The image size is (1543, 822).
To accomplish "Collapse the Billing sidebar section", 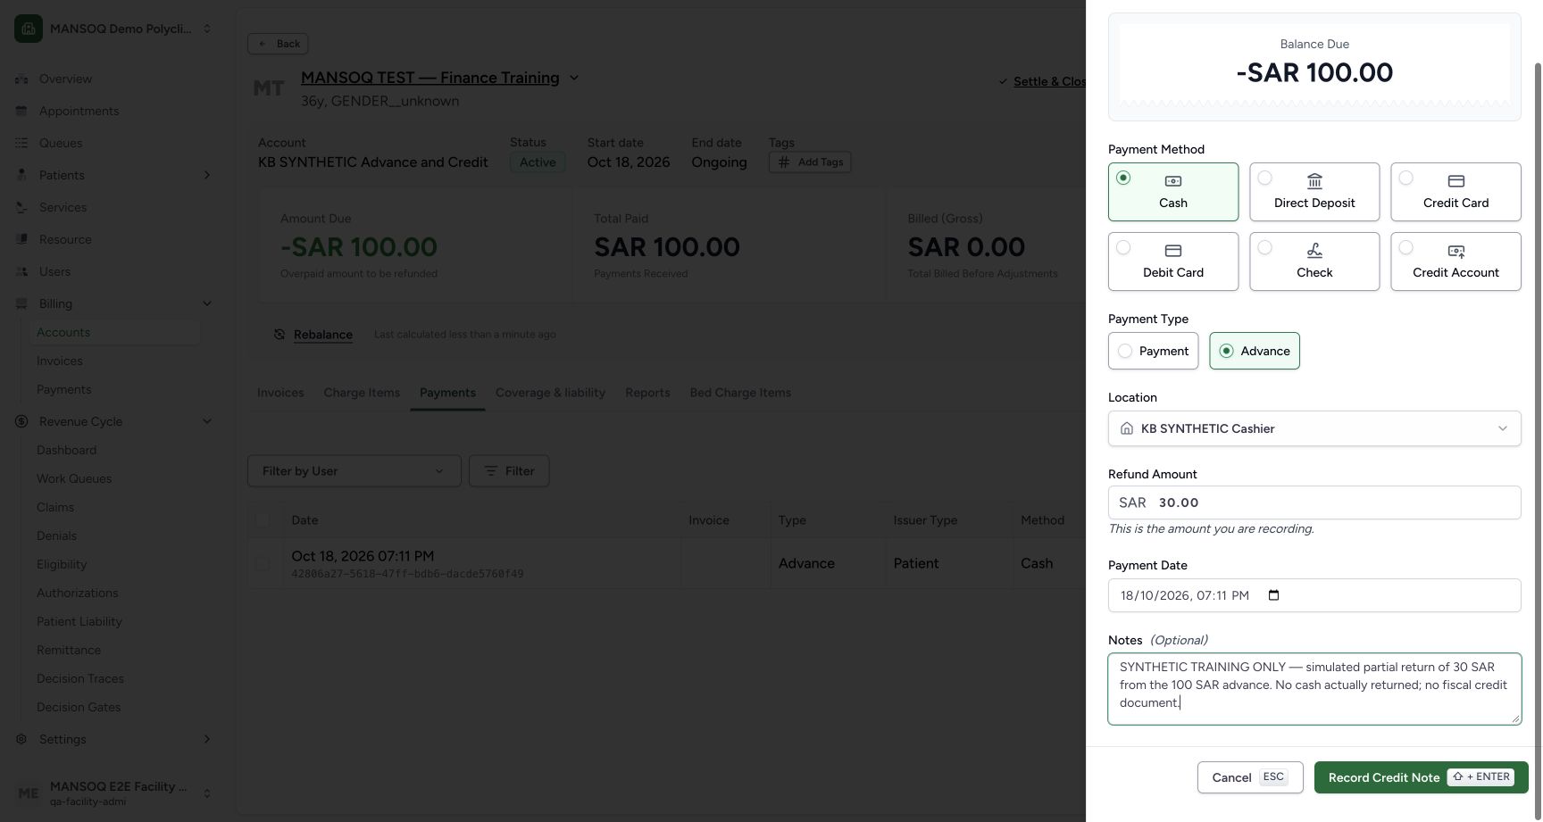I will (207, 303).
